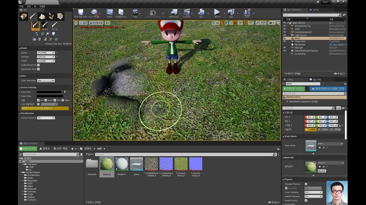366x205 pixels.
Task: Open the blend_m material dropdown
Action: [330, 163]
